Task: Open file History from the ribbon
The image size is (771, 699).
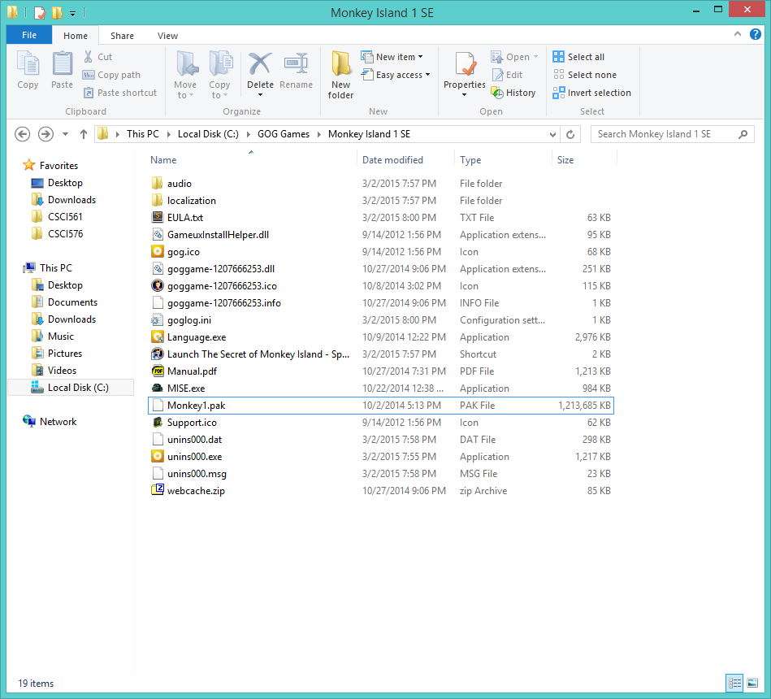Action: (513, 93)
